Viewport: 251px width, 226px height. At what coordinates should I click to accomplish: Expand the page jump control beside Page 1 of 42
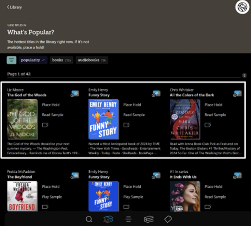[x=244, y=75]
